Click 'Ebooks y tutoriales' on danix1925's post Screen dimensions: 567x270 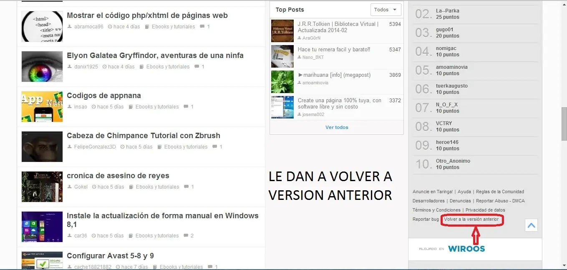pos(168,67)
